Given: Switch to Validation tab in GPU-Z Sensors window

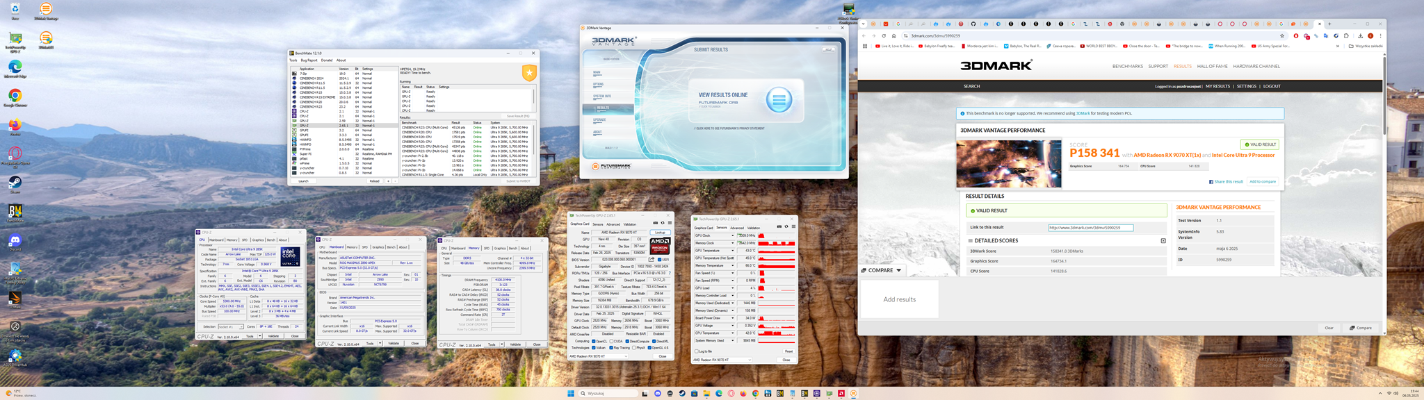Looking at the screenshot, I should [754, 228].
